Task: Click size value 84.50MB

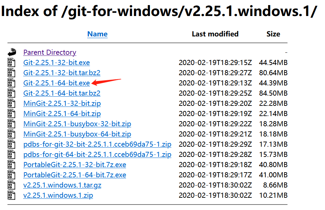Action: 273,93
